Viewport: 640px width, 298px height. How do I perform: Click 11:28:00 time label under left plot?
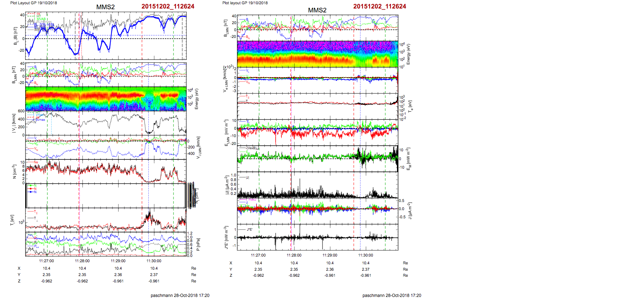[82, 261]
